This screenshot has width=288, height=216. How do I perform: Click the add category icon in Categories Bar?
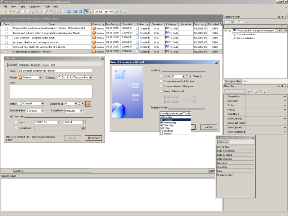click(227, 22)
